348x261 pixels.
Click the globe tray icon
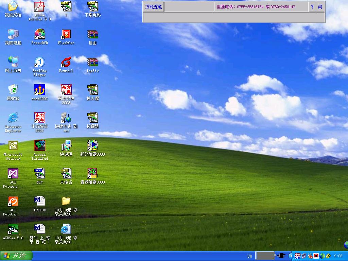tap(322, 256)
